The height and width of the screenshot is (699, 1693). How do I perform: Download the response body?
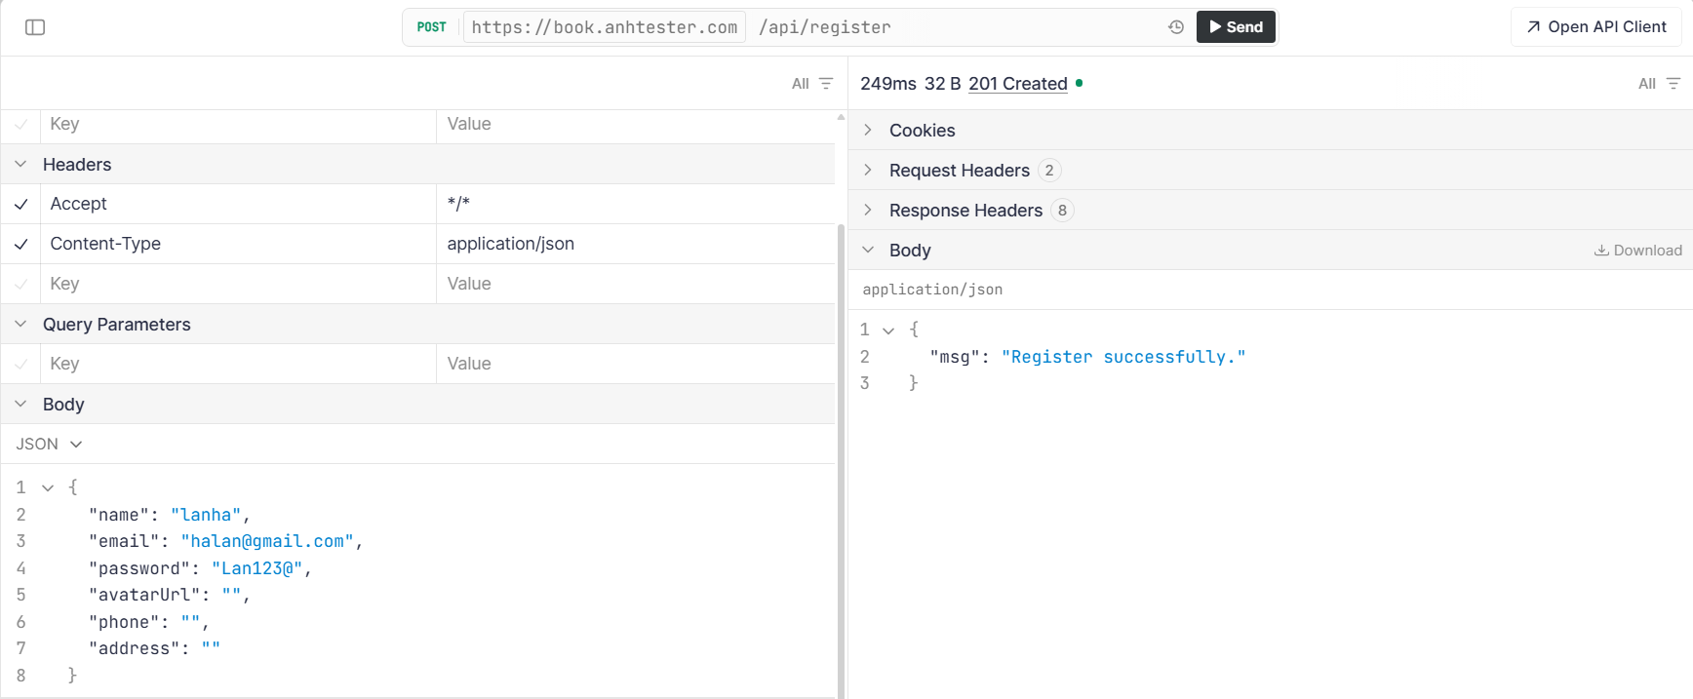tap(1637, 251)
